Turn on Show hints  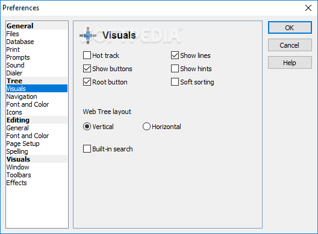[x=175, y=69]
